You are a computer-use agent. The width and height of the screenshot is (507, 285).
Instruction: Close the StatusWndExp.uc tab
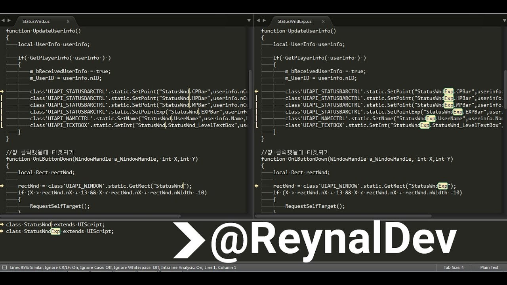click(x=322, y=21)
